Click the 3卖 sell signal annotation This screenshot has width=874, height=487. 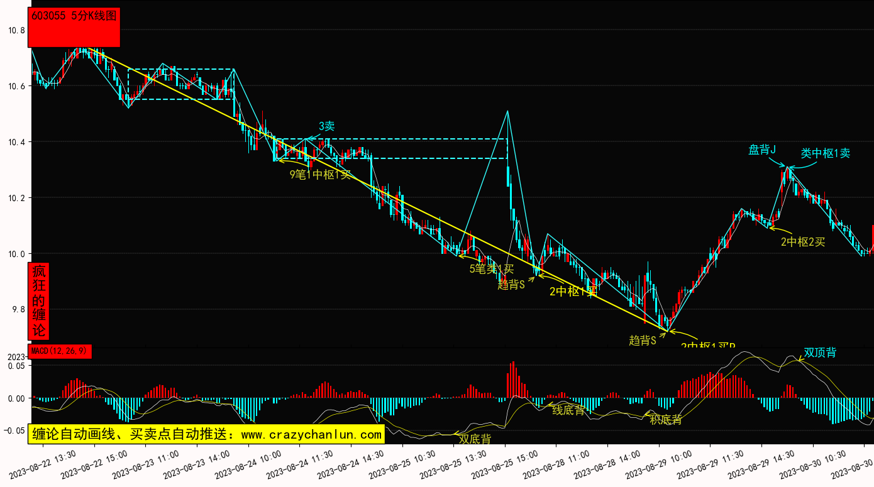click(326, 126)
